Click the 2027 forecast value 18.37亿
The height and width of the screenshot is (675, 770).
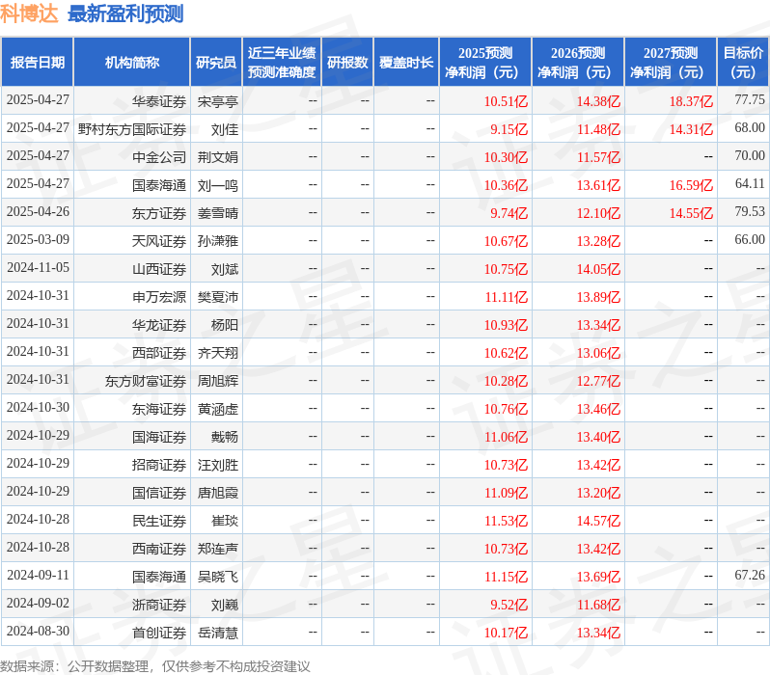click(691, 101)
